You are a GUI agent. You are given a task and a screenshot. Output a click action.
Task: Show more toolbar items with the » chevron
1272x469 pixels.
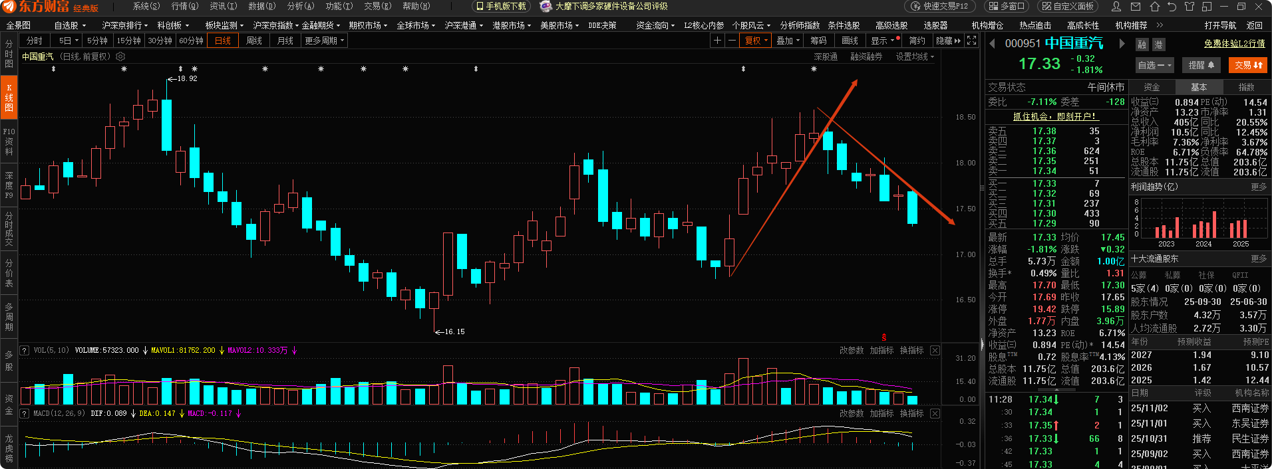coord(1160,25)
